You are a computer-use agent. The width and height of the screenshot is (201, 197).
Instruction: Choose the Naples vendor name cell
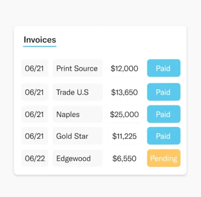point(78,114)
